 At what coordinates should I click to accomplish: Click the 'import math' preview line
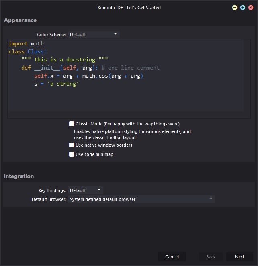26,44
